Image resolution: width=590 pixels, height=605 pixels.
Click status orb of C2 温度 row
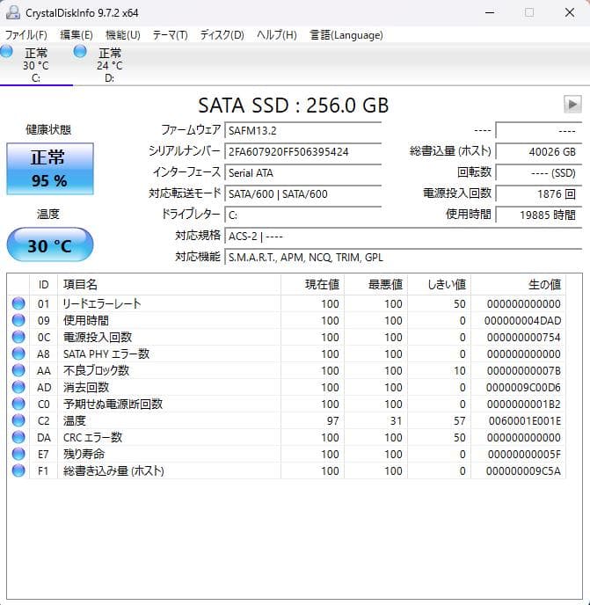(18, 420)
